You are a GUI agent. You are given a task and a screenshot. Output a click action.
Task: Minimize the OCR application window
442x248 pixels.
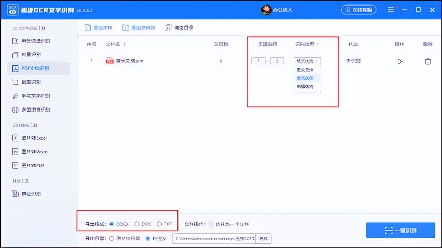[x=405, y=10]
